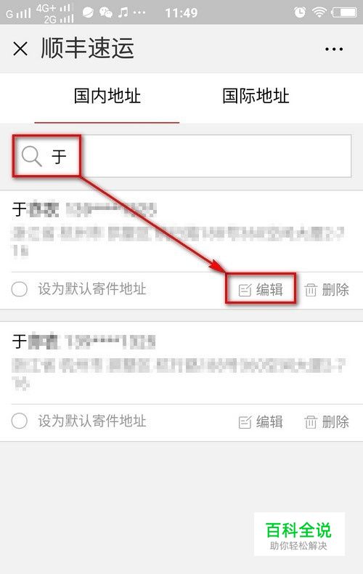363x574 pixels.
Task: Select second 设为默认寄件地址 radio button
Action: pos(20,421)
